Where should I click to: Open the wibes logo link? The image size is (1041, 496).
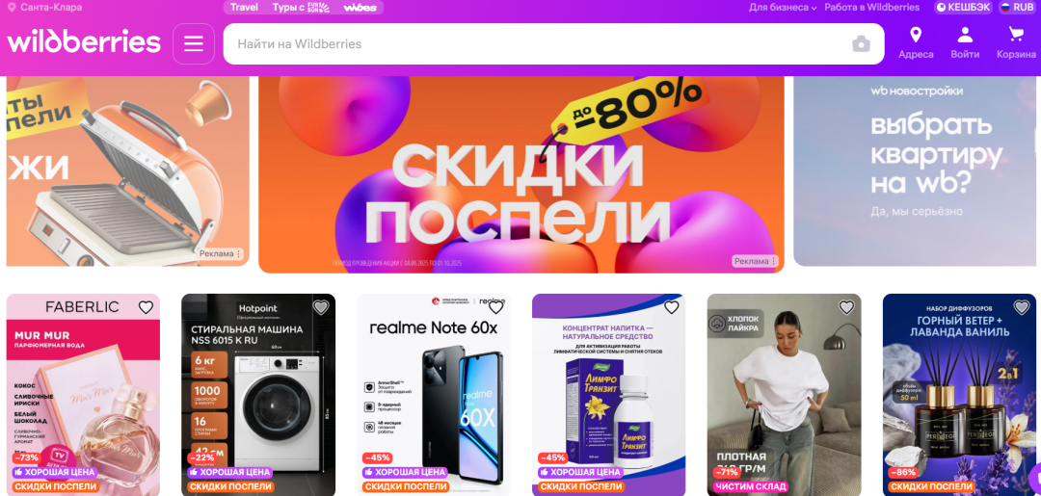pyautogui.click(x=360, y=8)
